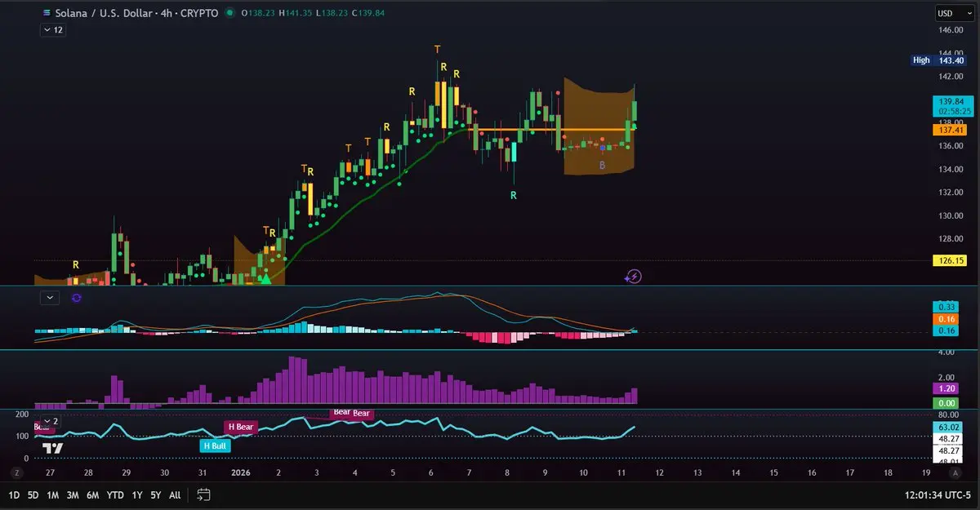Click the Z timezone icon on time axis
Screen dimensions: 980x510
click(16, 472)
